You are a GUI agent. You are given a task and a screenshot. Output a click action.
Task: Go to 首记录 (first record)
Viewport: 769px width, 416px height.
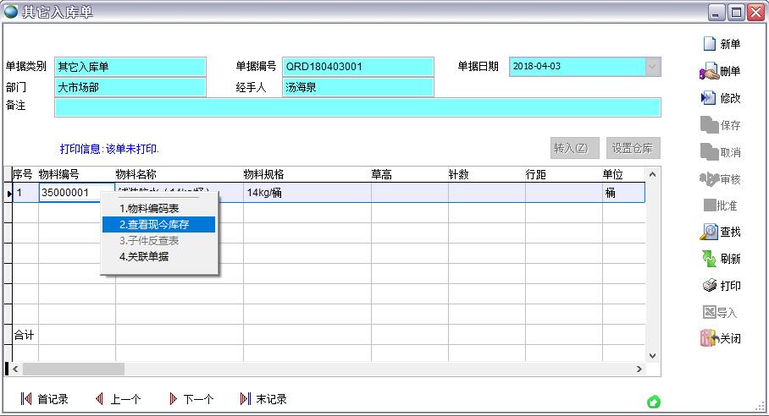click(44, 399)
